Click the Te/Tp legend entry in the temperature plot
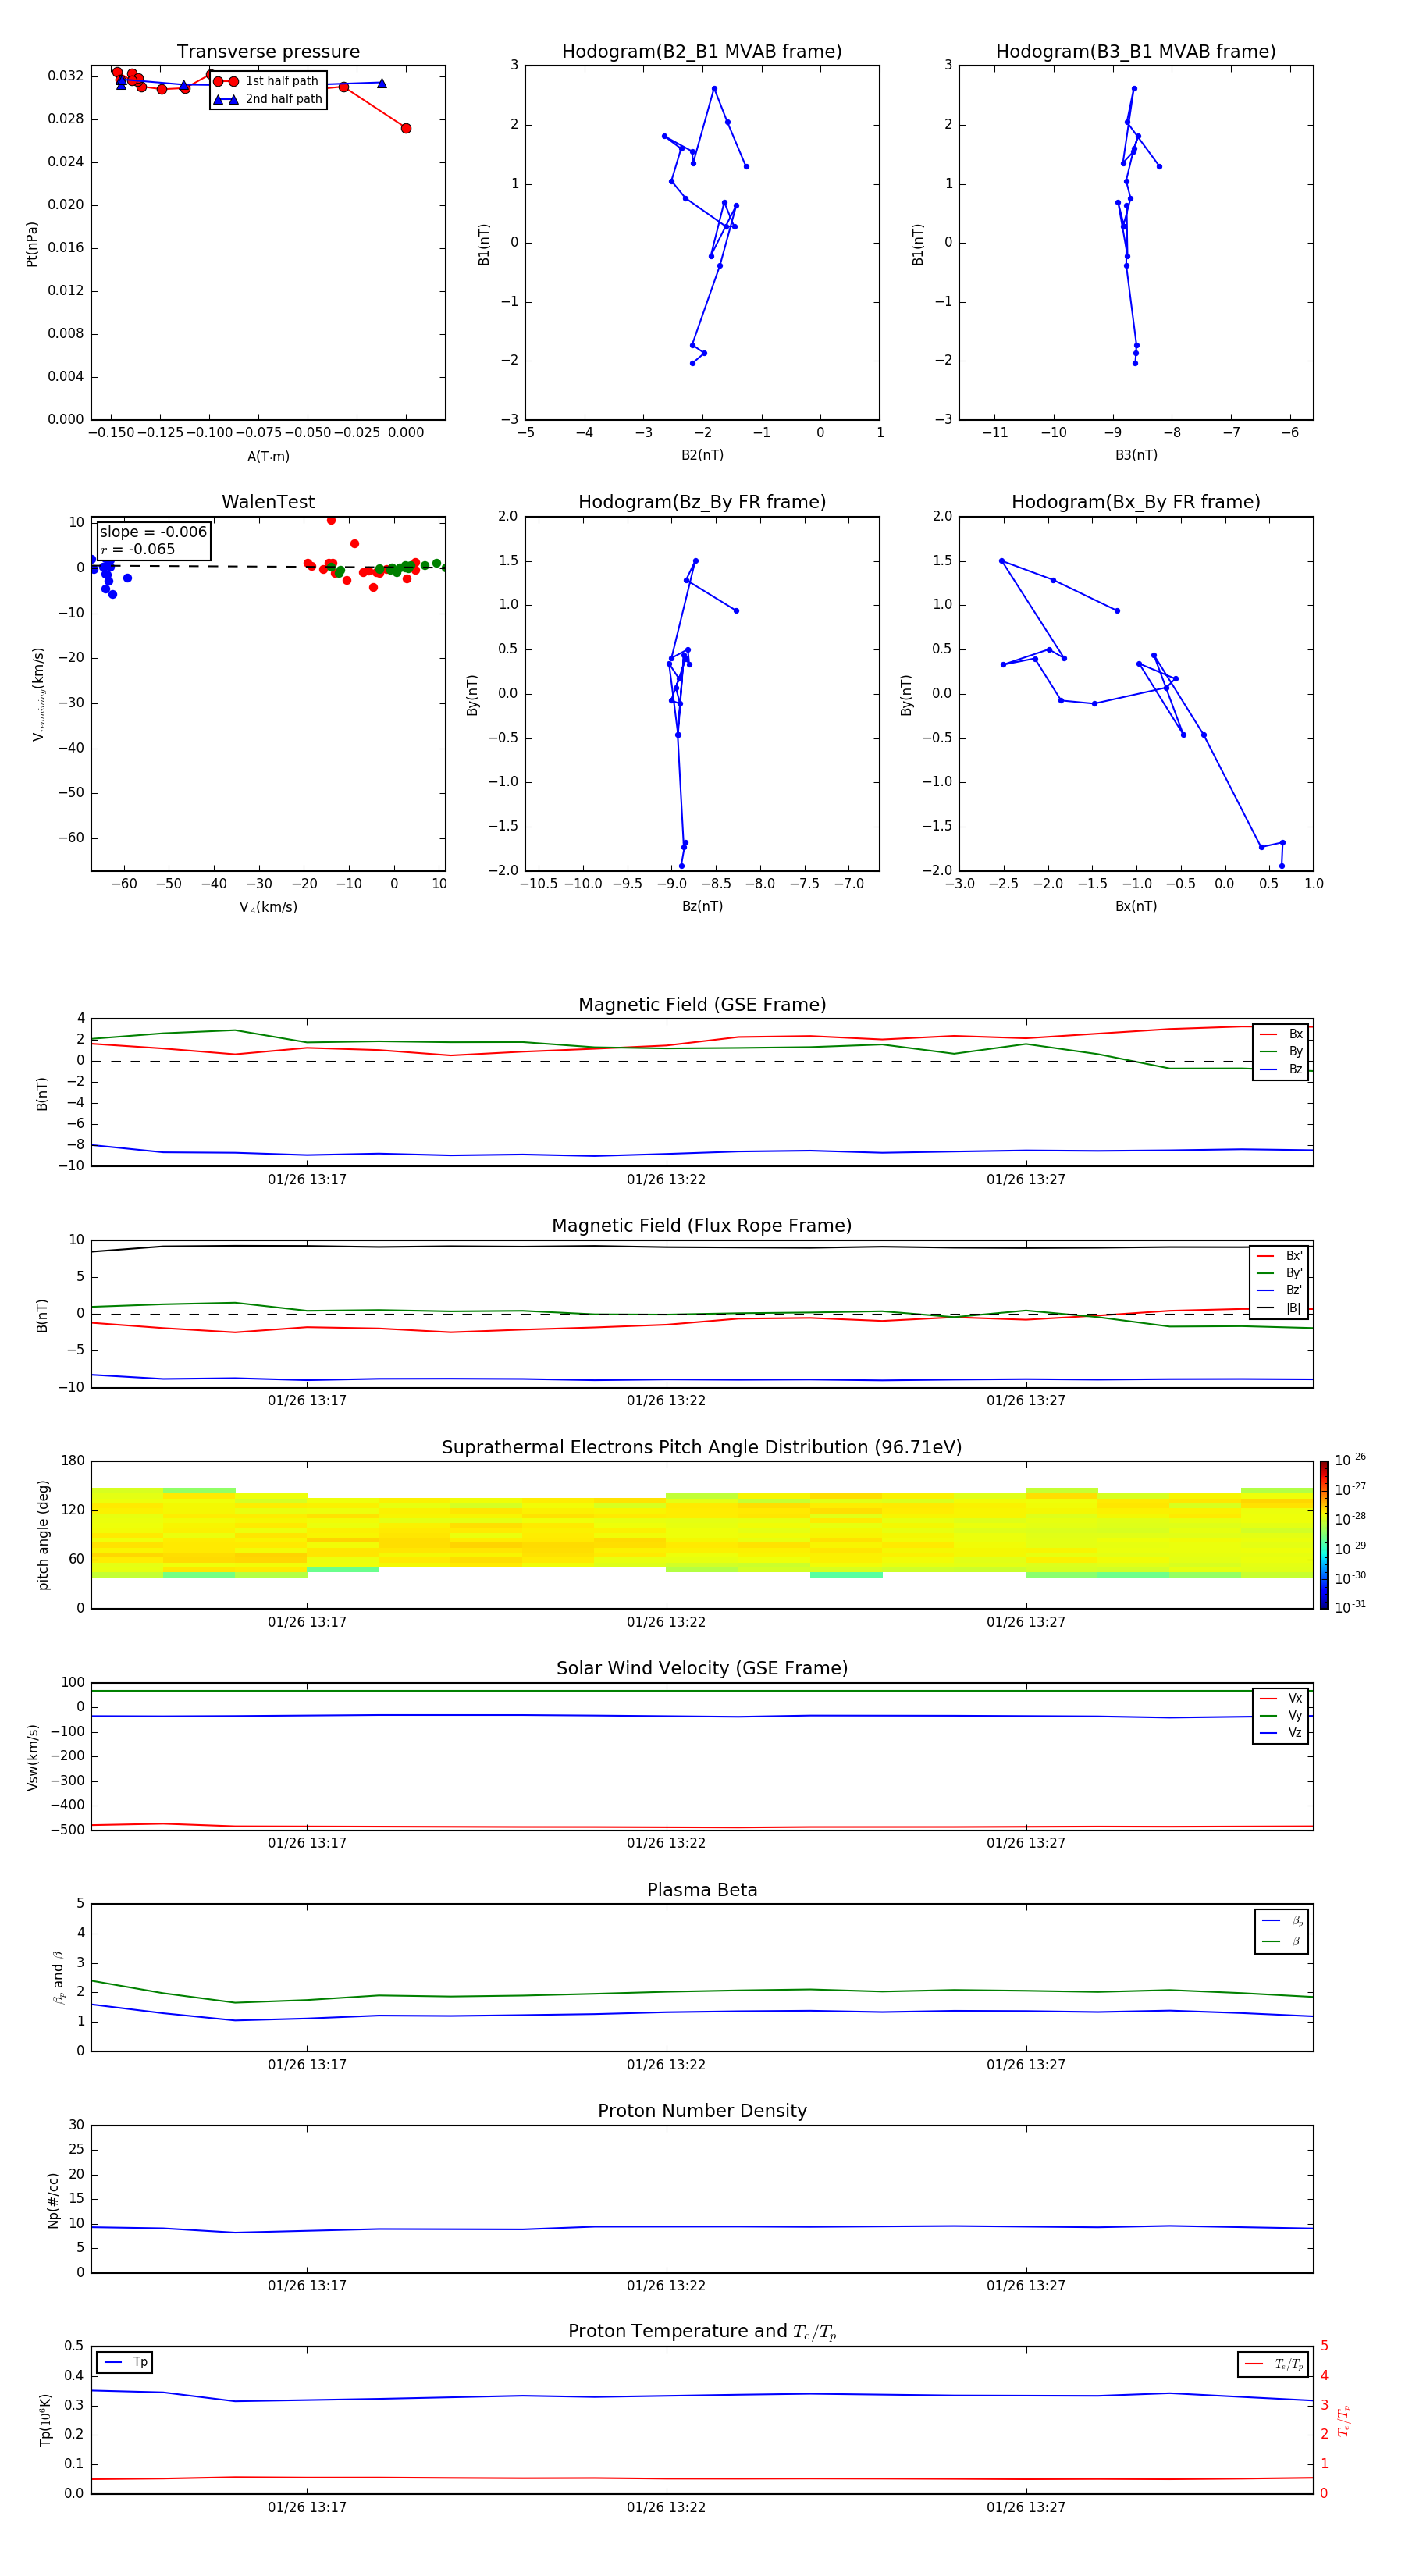Screen dimensions: 1405x2576 [x=1274, y=2365]
